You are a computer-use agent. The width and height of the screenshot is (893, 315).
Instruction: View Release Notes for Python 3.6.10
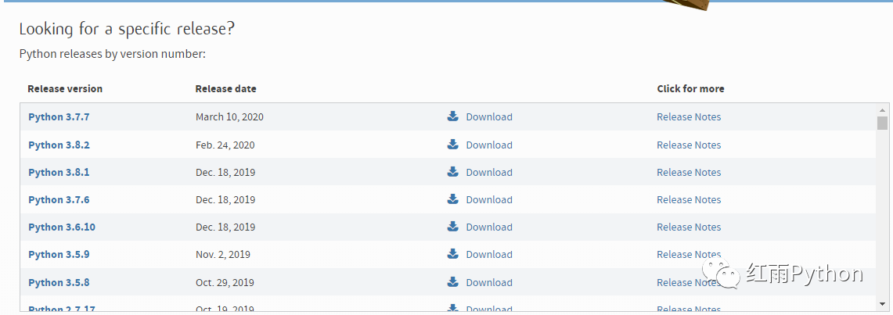[x=689, y=227]
